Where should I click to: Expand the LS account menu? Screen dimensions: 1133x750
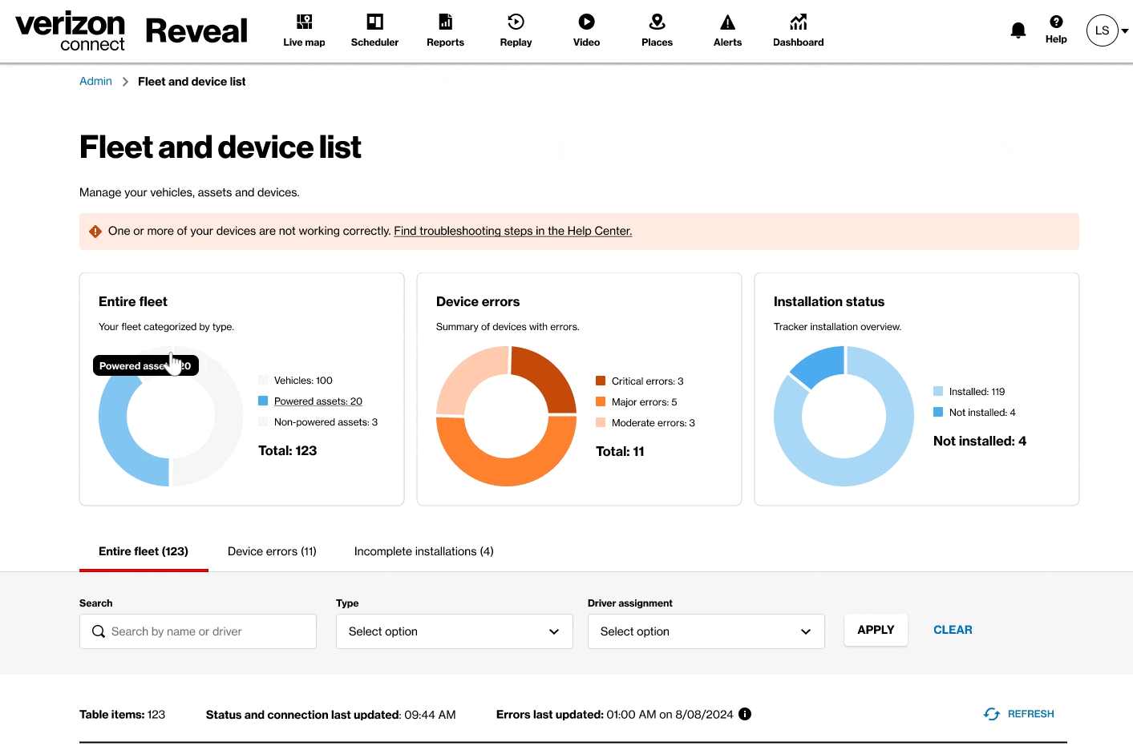[1107, 30]
